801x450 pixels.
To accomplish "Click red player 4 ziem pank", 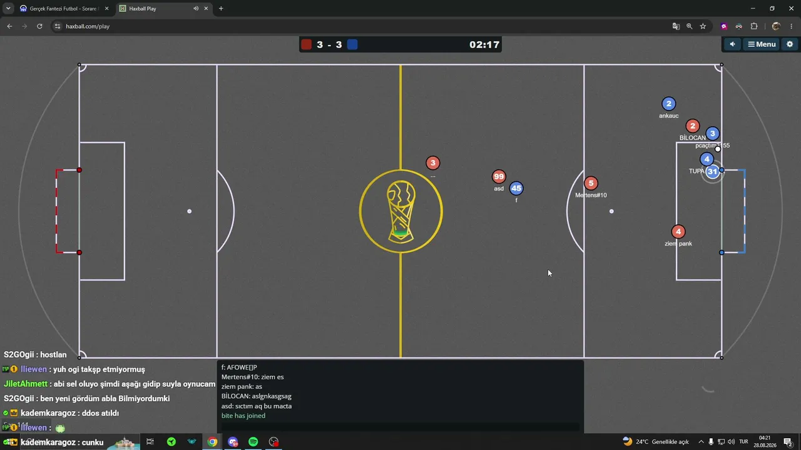I will 678,232.
